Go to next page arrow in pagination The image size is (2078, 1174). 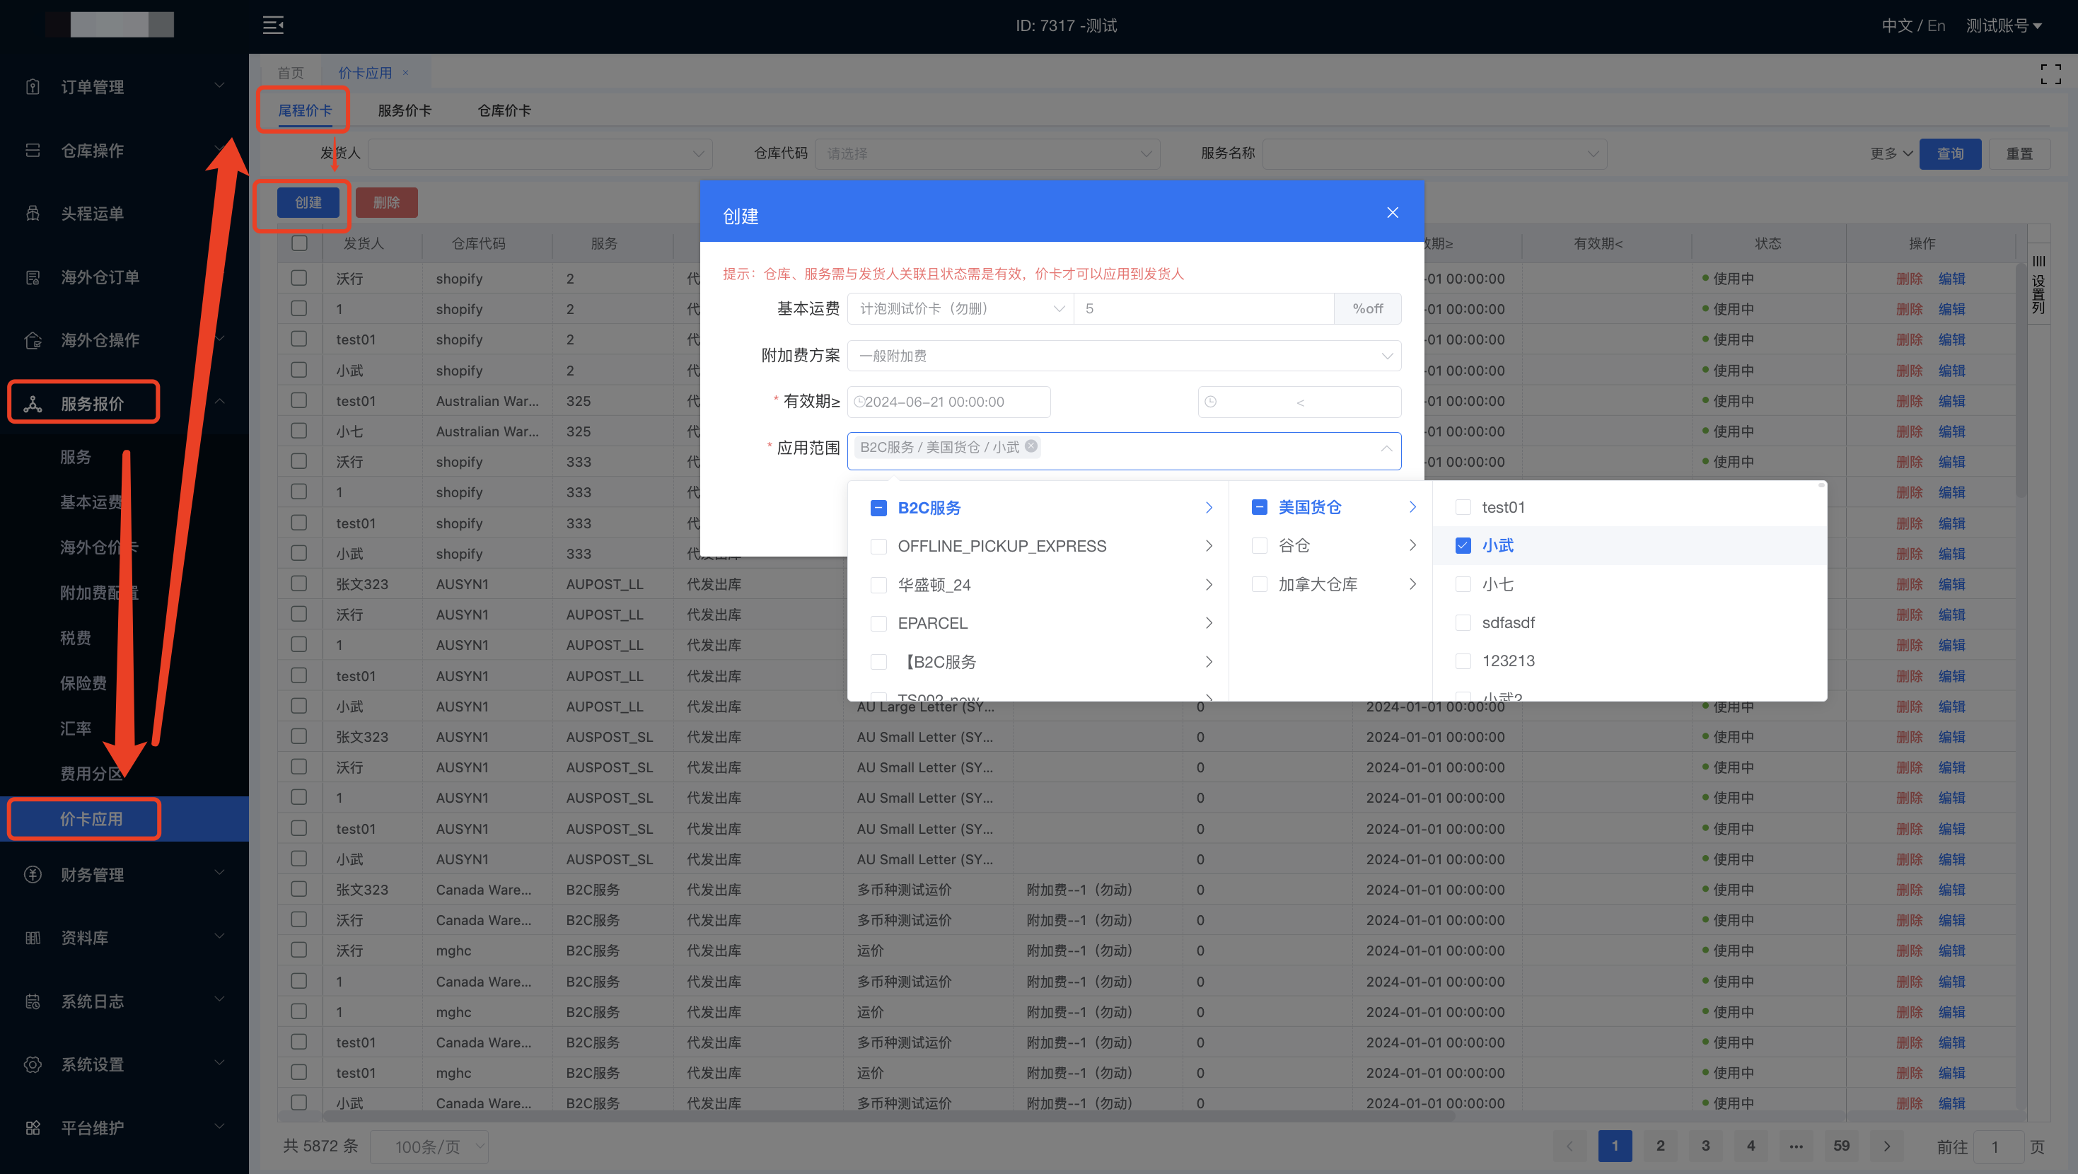tap(1886, 1146)
